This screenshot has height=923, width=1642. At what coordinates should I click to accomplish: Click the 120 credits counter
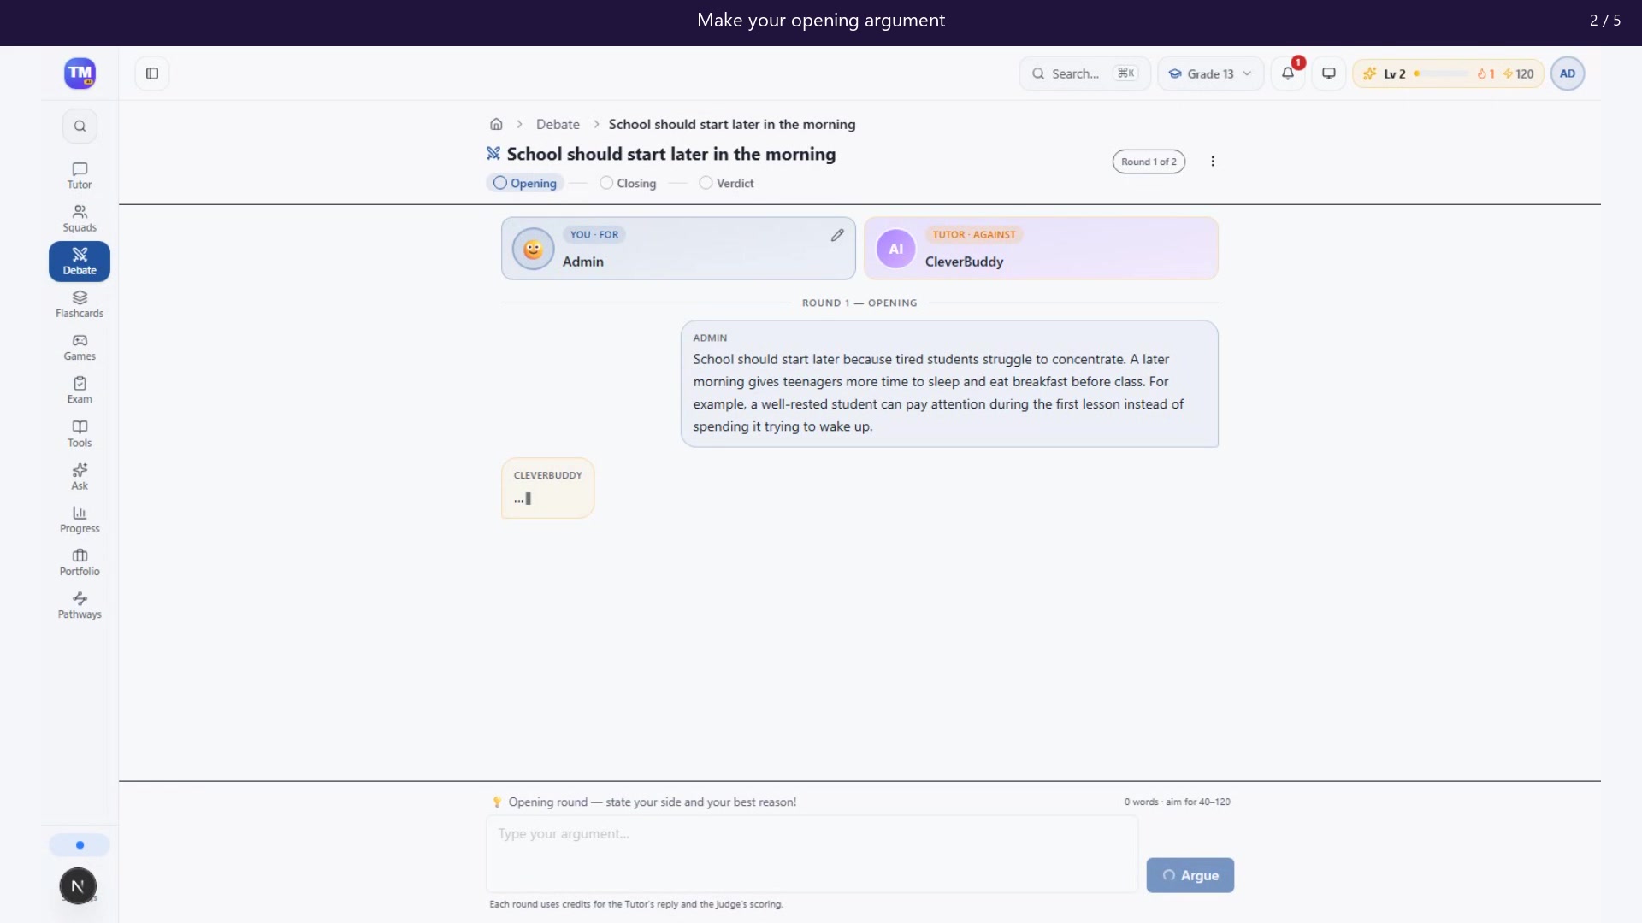[x=1518, y=73]
